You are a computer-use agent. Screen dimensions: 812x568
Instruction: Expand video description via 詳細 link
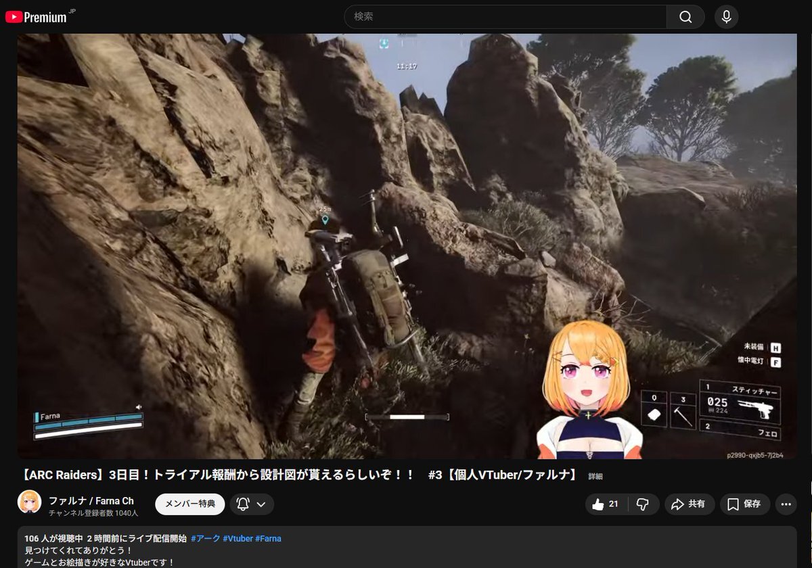click(x=595, y=477)
